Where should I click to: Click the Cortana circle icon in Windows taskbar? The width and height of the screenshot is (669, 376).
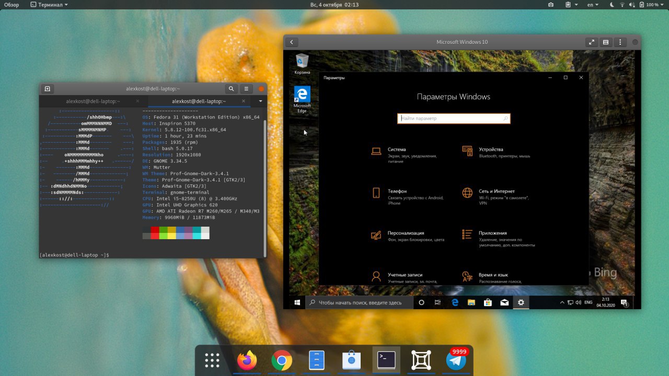(422, 302)
